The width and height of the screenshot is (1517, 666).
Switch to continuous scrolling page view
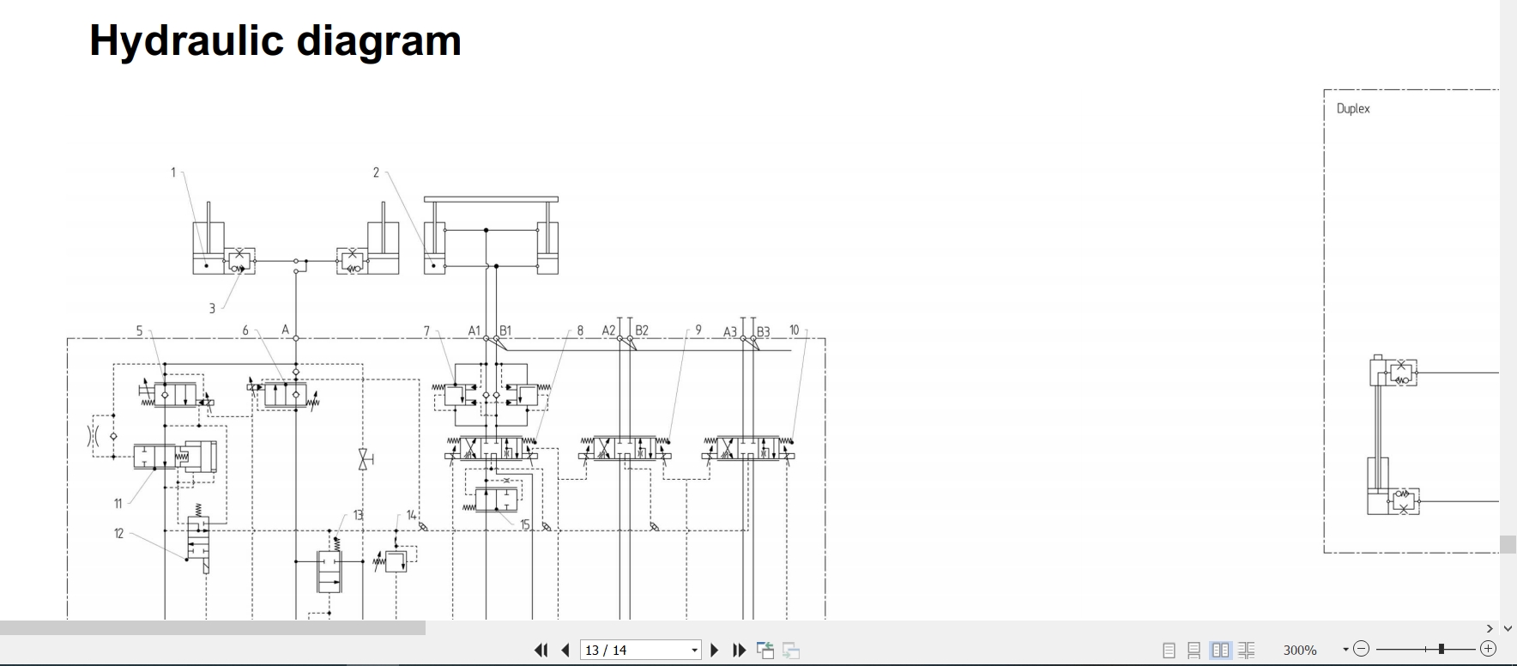point(1194,651)
